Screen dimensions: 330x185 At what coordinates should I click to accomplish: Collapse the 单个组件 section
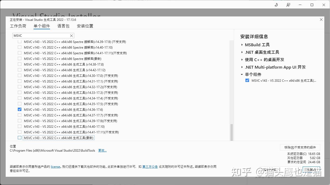tap(242, 75)
